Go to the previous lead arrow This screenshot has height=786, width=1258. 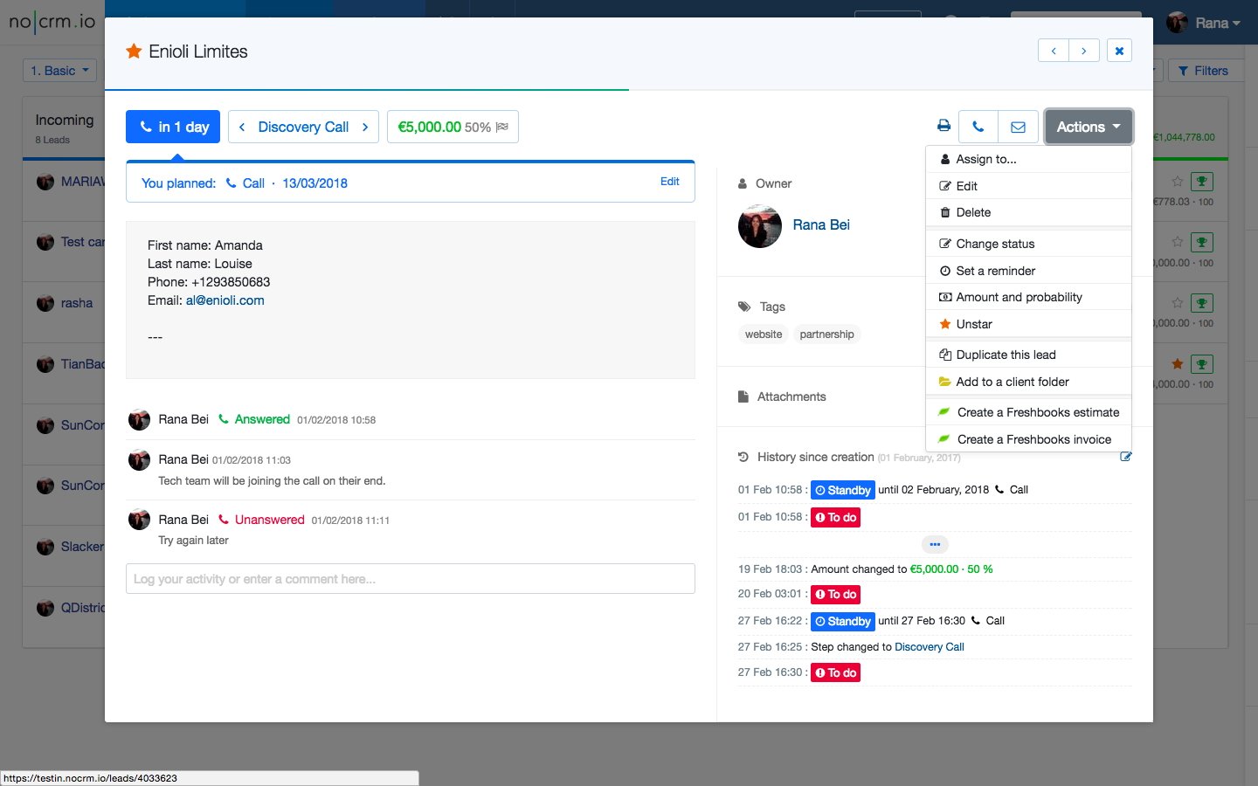click(x=1054, y=51)
